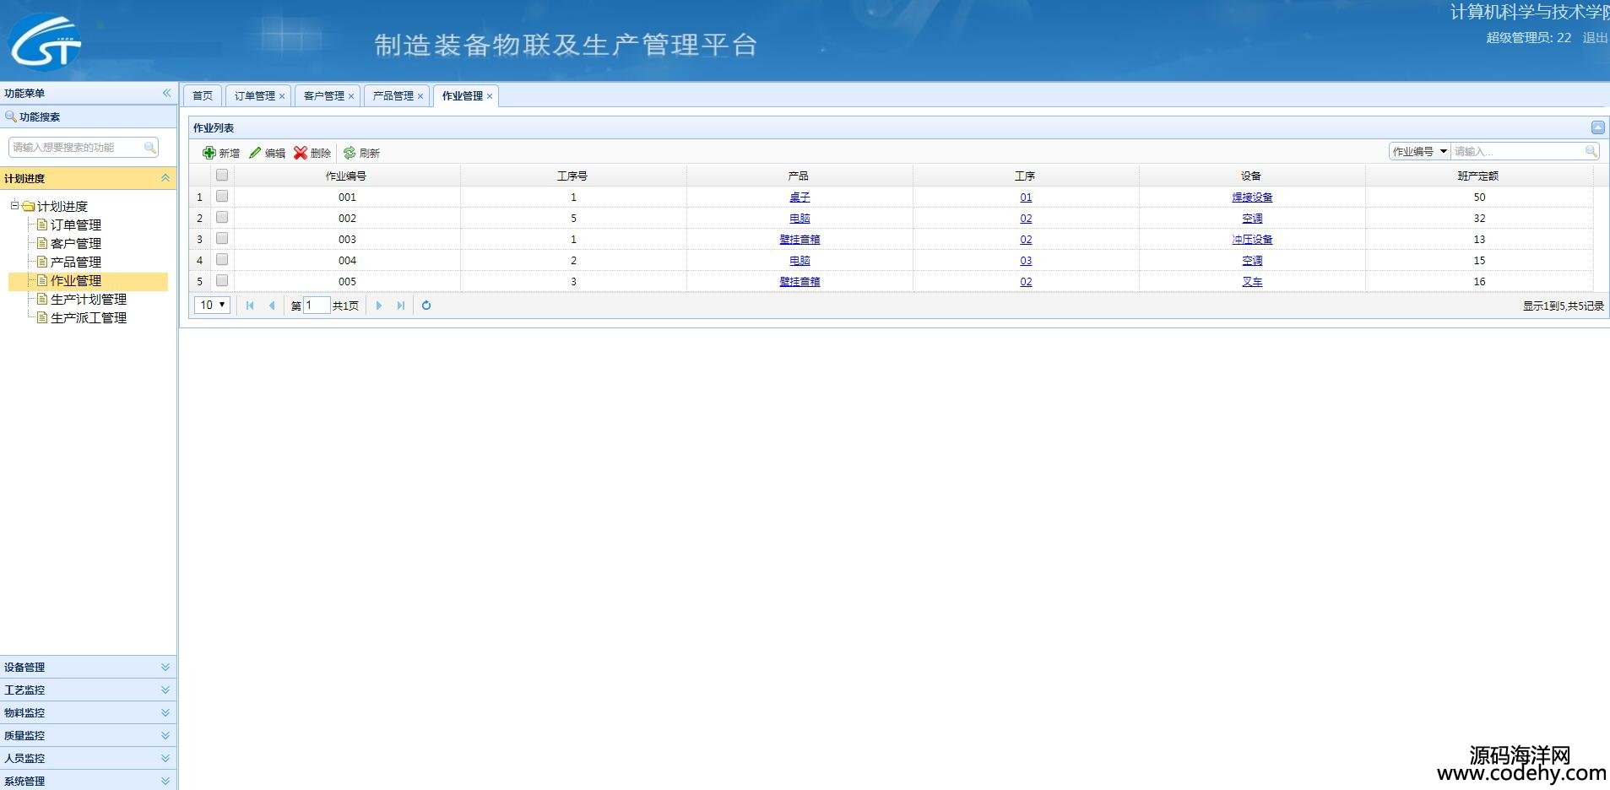Toggle the select-all header checkbox
Viewport: 1610px width, 790px height.
click(x=222, y=176)
